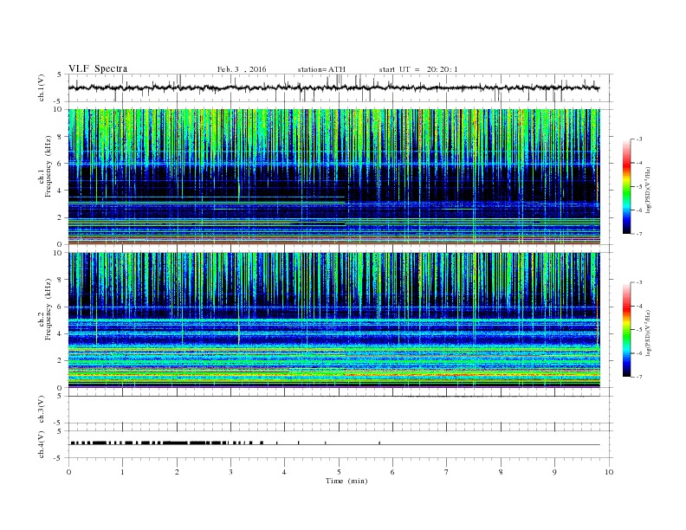Click time axis tick label "9"

(x=554, y=472)
